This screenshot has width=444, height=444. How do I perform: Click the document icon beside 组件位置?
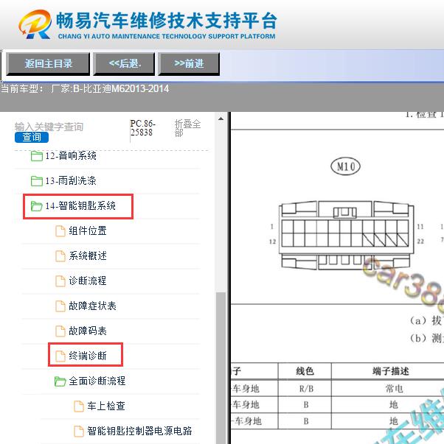pos(60,230)
